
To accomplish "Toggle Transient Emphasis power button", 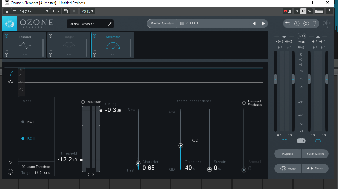I will point(244,103).
